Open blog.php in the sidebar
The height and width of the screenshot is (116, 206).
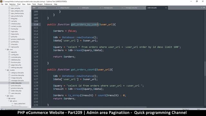pos(14,19)
